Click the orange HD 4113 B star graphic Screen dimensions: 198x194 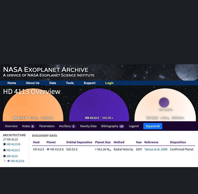click(x=33, y=105)
